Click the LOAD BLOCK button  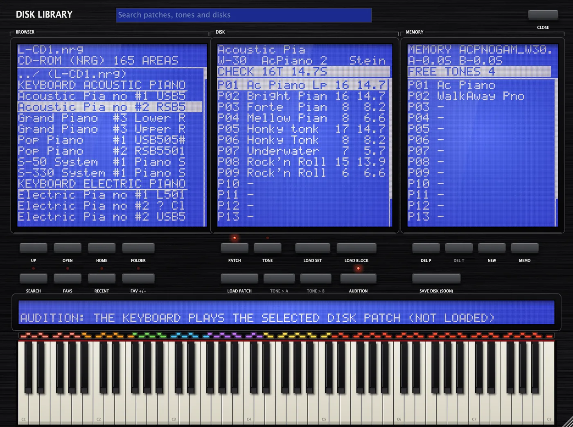click(x=356, y=248)
